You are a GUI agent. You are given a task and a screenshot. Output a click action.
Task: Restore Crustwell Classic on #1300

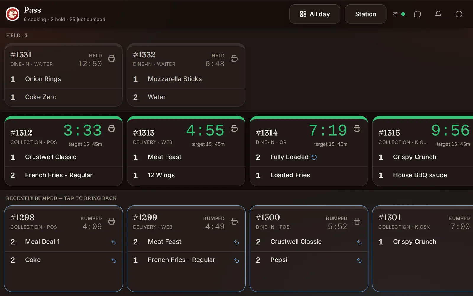[359, 242]
